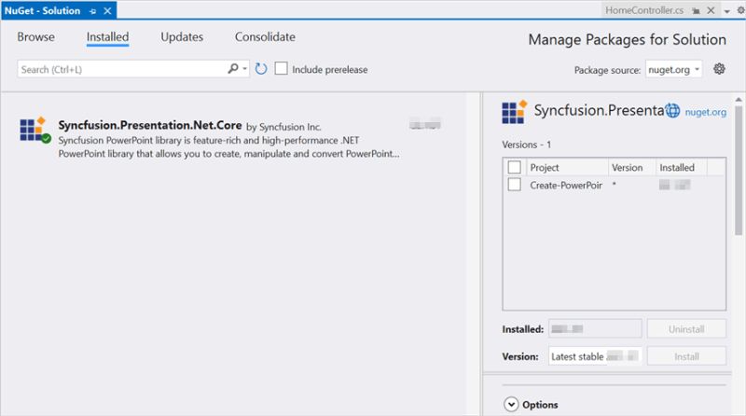Image resolution: width=746 pixels, height=416 pixels.
Task: Select the NuGet - Solution document tab
Action: [x=42, y=10]
